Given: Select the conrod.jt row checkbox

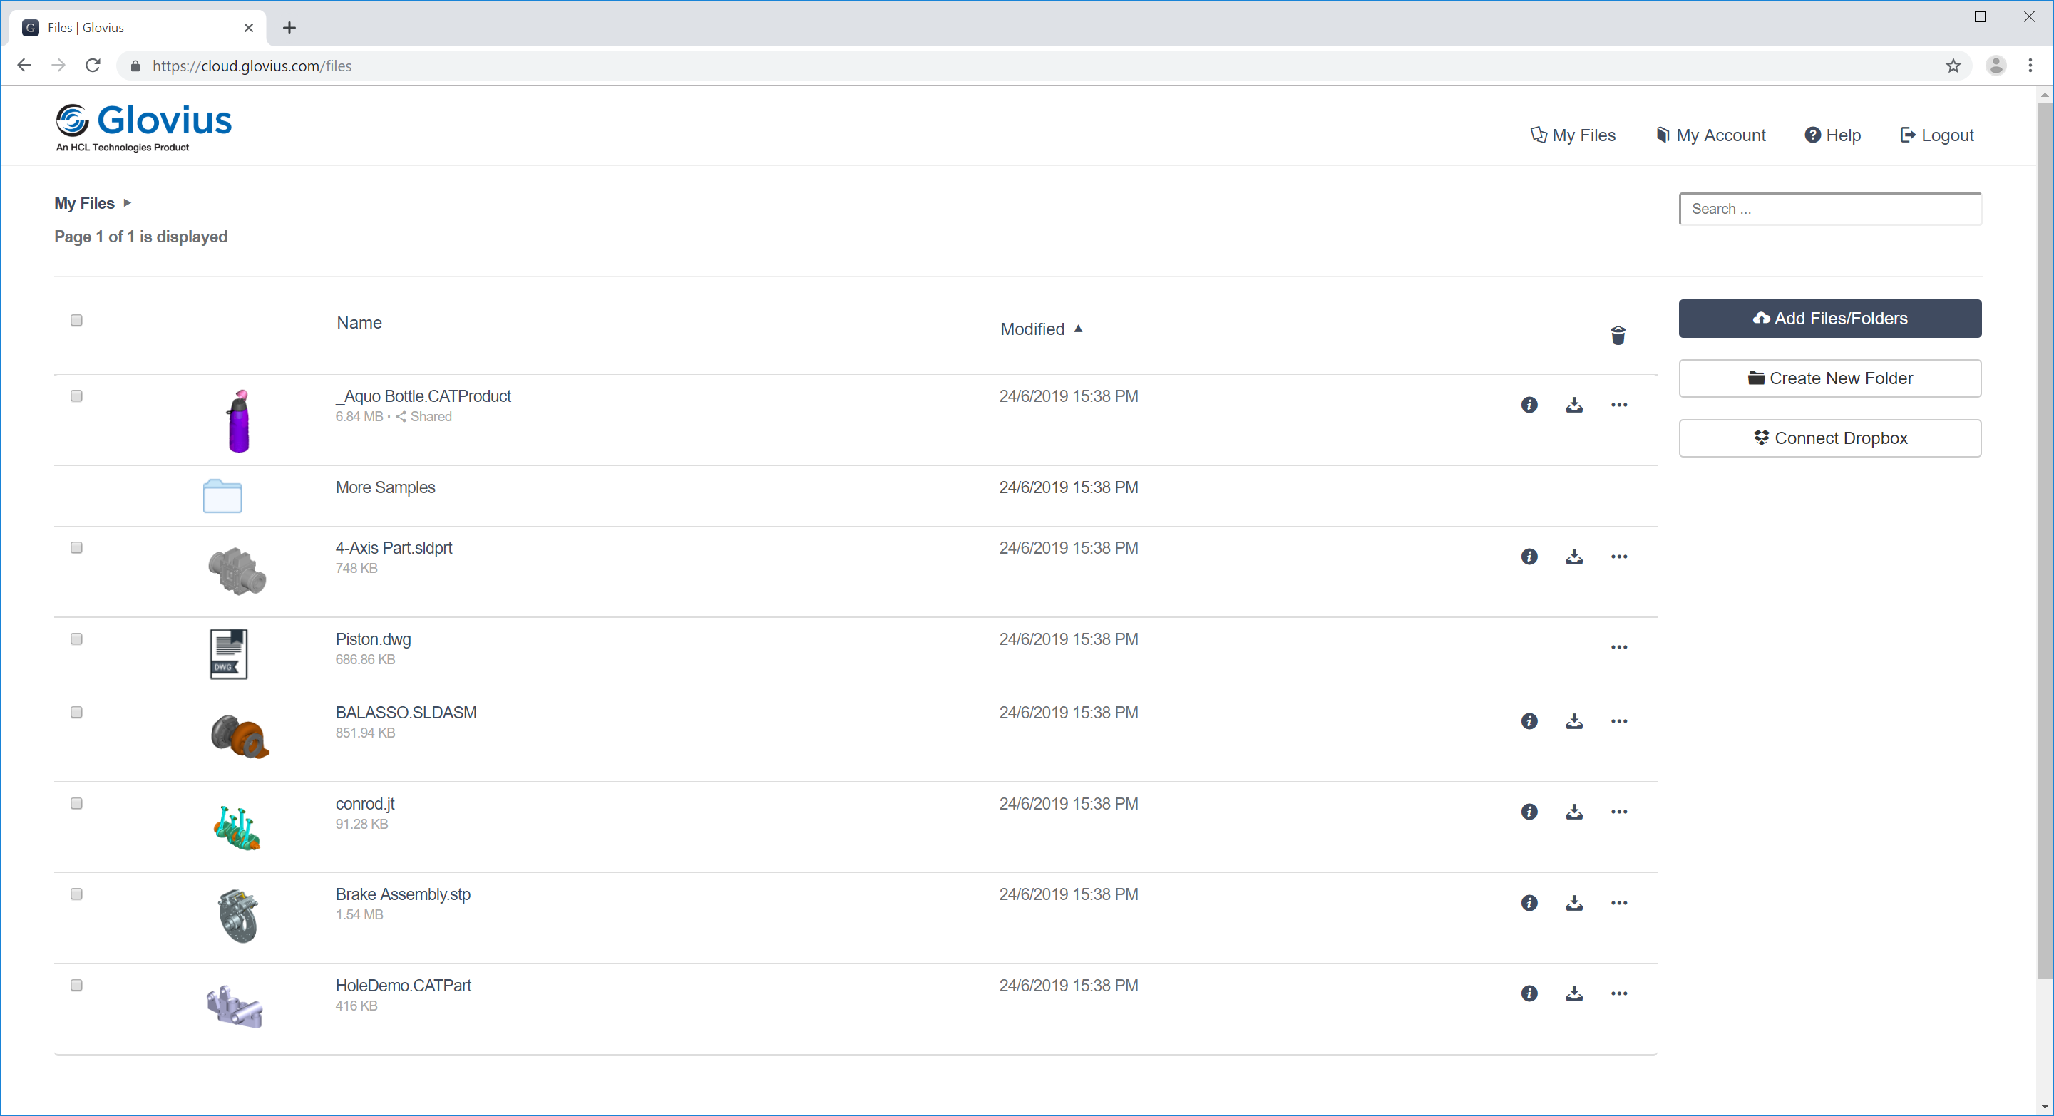Looking at the screenshot, I should 76,804.
